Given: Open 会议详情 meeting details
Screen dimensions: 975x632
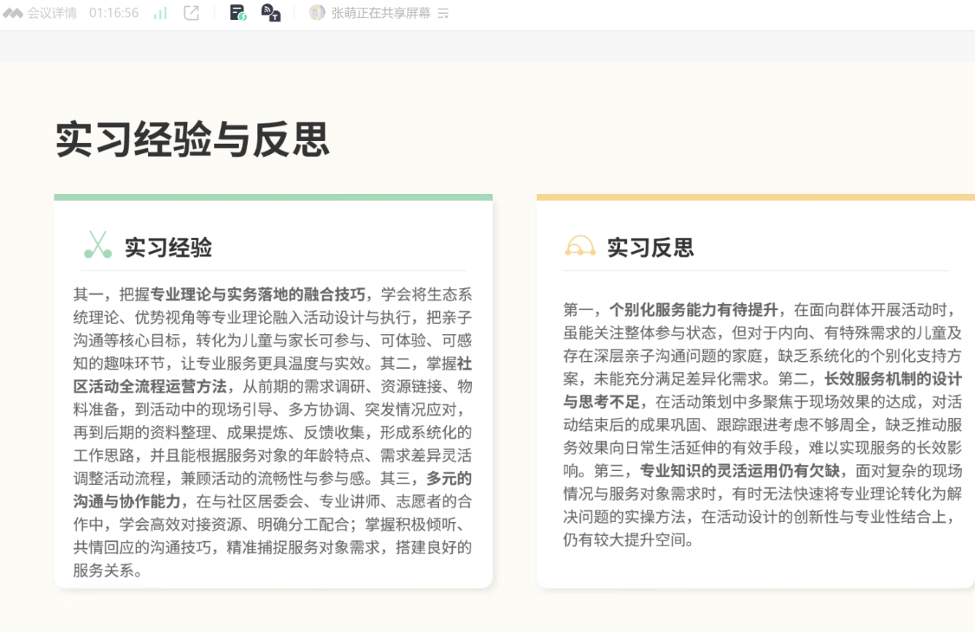Looking at the screenshot, I should (52, 13).
